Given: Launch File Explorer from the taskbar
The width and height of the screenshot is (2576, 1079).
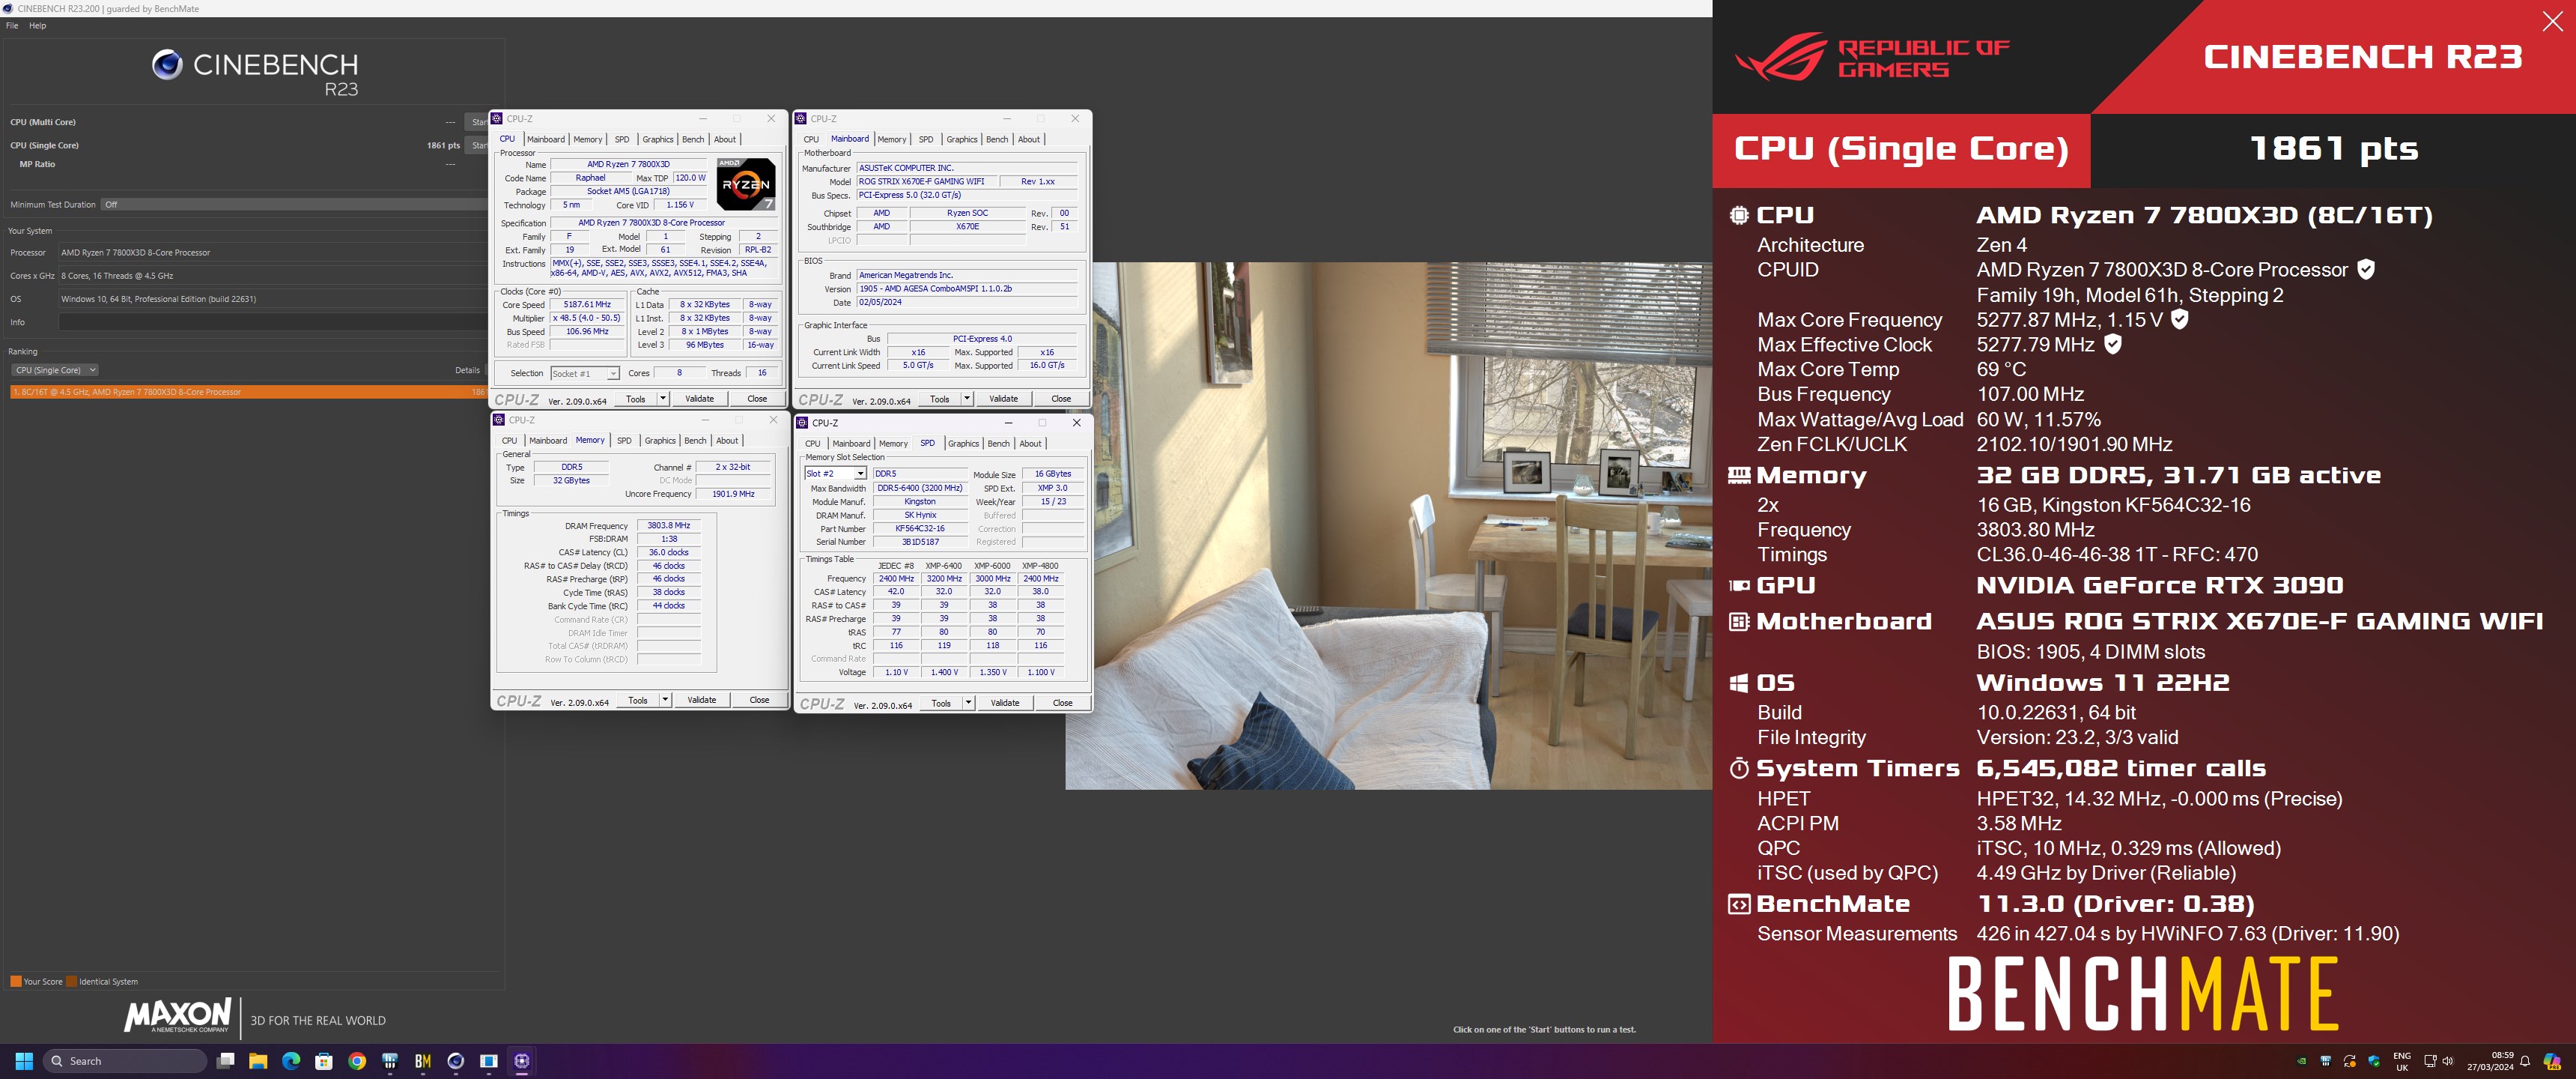Looking at the screenshot, I should point(258,1061).
